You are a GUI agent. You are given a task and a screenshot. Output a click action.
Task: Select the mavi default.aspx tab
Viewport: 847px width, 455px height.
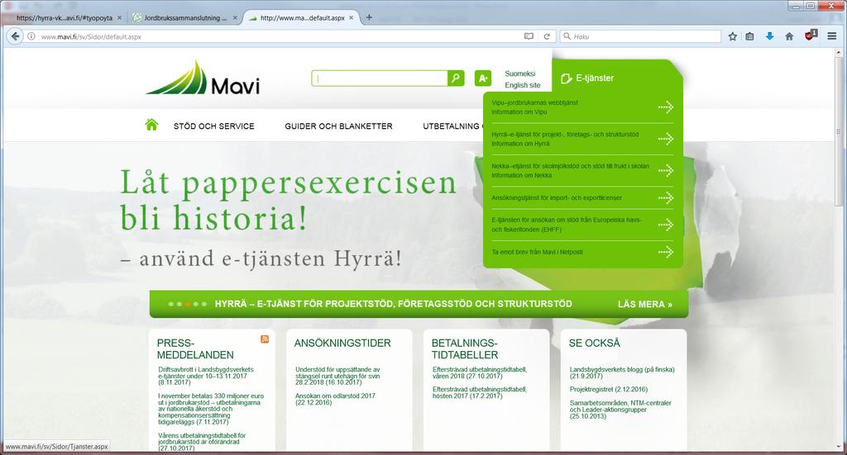pyautogui.click(x=301, y=18)
